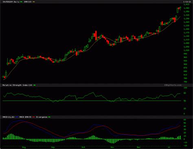This screenshot has height=149, width=193.
Task: Click the Sep label on time axis
Action: 53,147
